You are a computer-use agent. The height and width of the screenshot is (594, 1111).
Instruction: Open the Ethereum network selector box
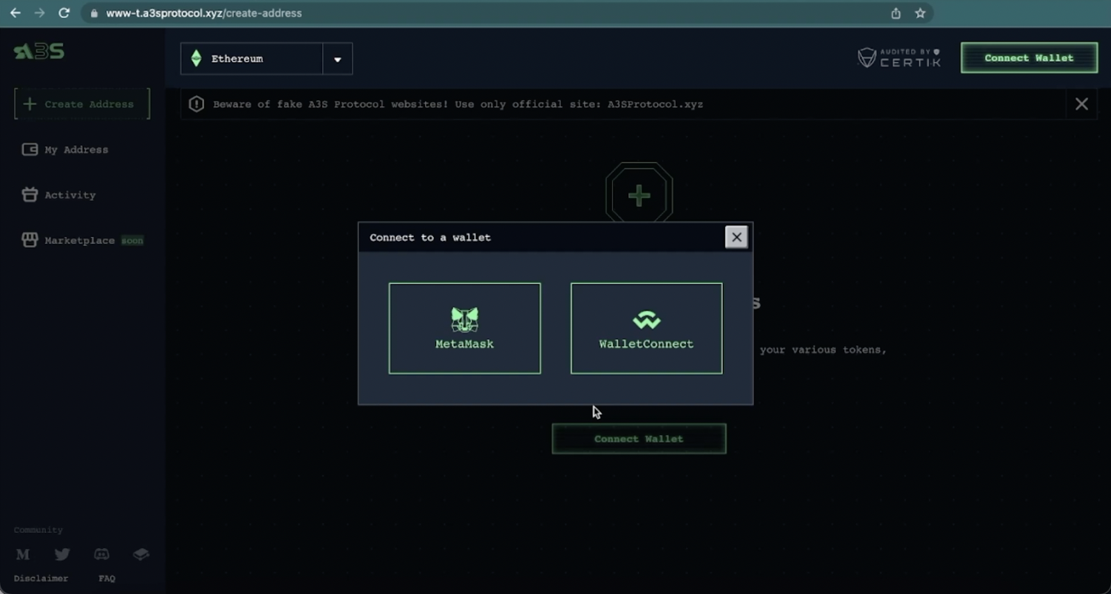(267, 59)
